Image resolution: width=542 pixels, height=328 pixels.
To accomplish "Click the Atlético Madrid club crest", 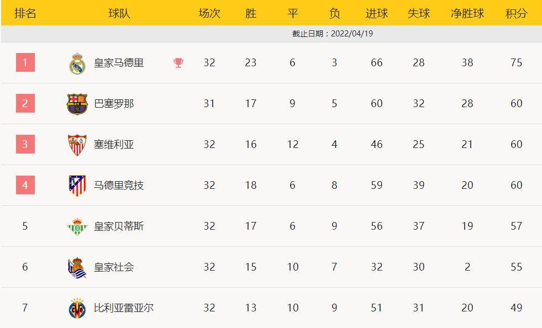I will pos(77,186).
